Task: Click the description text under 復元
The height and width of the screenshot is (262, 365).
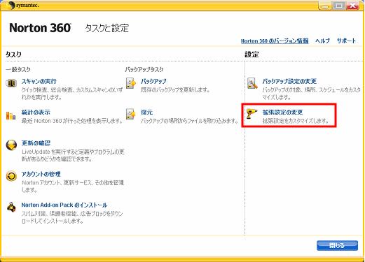Action: click(189, 121)
